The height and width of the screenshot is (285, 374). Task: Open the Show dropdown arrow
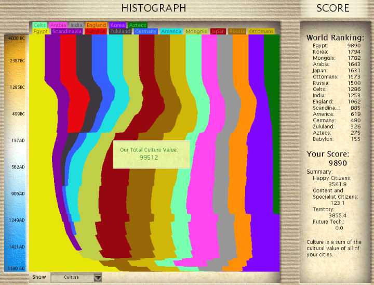(97, 278)
